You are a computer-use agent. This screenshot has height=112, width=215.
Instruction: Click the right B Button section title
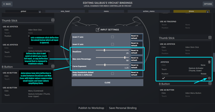(x=164, y=84)
